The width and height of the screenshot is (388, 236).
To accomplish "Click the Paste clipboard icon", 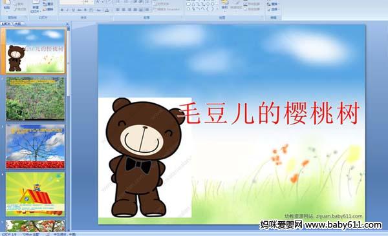I will click(x=7, y=3).
